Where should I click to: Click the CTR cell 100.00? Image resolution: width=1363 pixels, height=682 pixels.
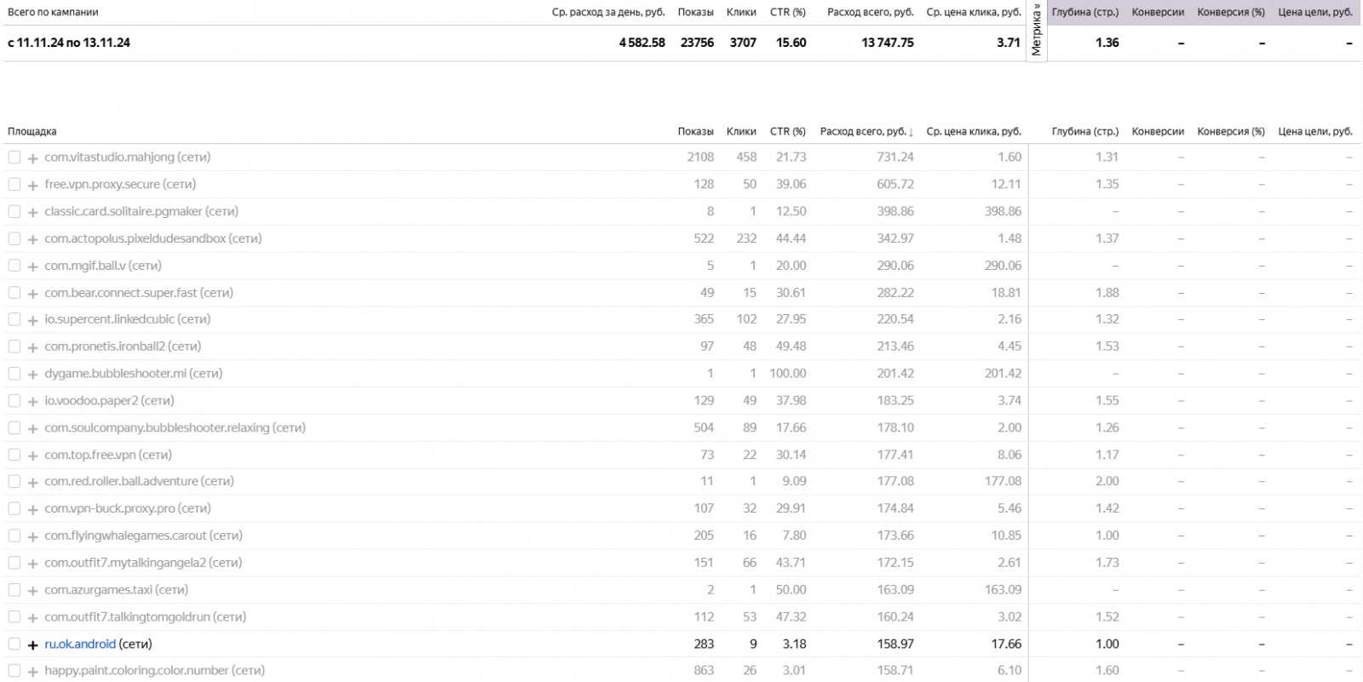coord(788,373)
